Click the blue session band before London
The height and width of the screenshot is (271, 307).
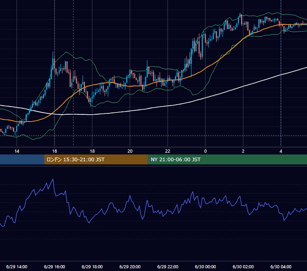coord(22,159)
